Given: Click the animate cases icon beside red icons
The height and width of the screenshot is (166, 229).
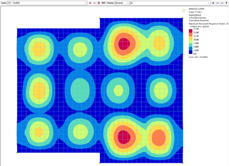Looking at the screenshot, I should click(103, 3).
